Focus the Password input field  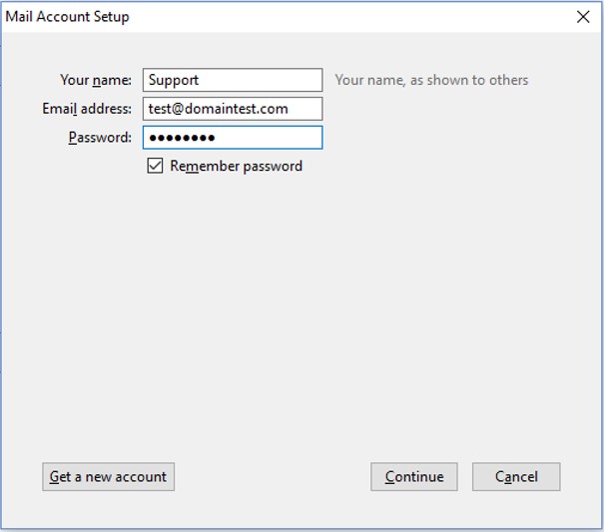233,137
